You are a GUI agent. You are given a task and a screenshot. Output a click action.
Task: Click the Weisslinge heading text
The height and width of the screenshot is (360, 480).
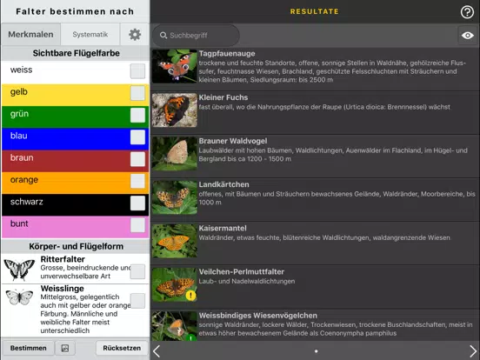click(x=62, y=289)
